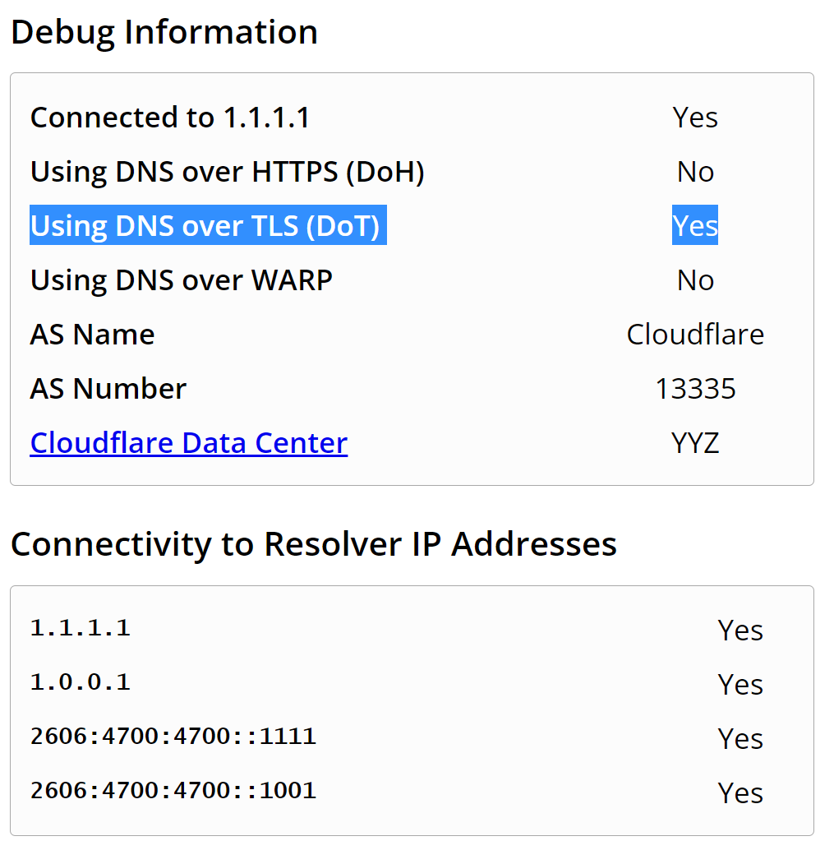Click the AS Number value 13335
Screen dimensions: 834x864
[x=695, y=389]
